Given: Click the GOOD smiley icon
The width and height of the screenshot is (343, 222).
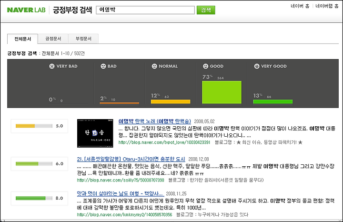Looking at the screenshot, I should pyautogui.click(x=206, y=66).
